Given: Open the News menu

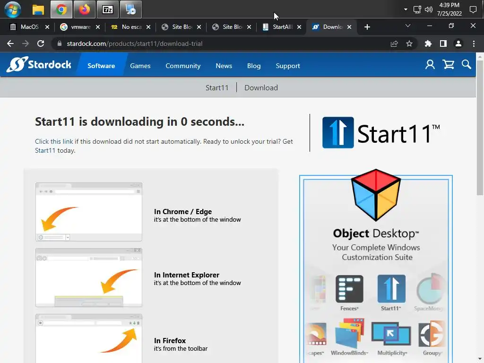Looking at the screenshot, I should (x=224, y=66).
